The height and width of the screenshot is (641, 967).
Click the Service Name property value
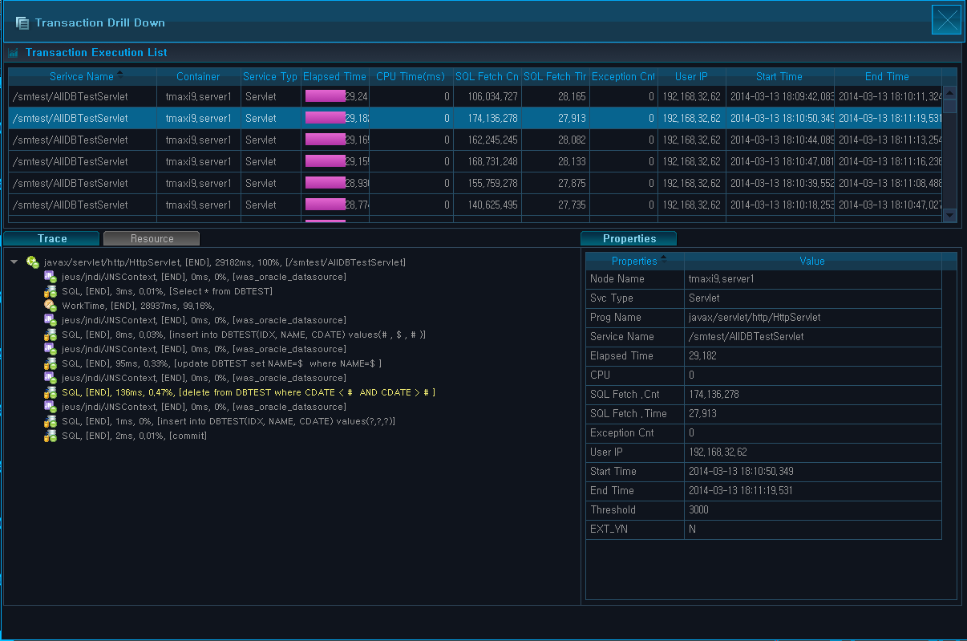tap(746, 337)
